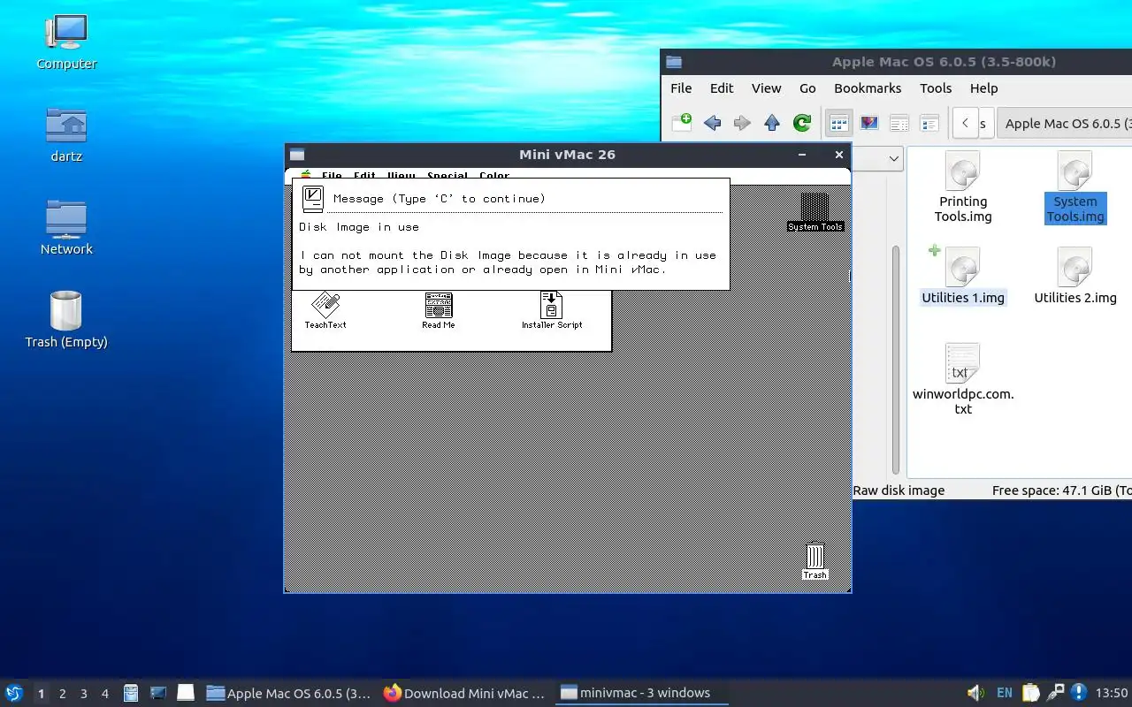Switch to workspace 1
1132x707 pixels.
coord(41,694)
